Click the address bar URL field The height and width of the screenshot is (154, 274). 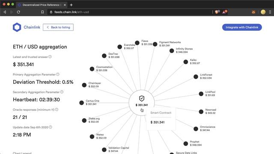click(x=129, y=12)
